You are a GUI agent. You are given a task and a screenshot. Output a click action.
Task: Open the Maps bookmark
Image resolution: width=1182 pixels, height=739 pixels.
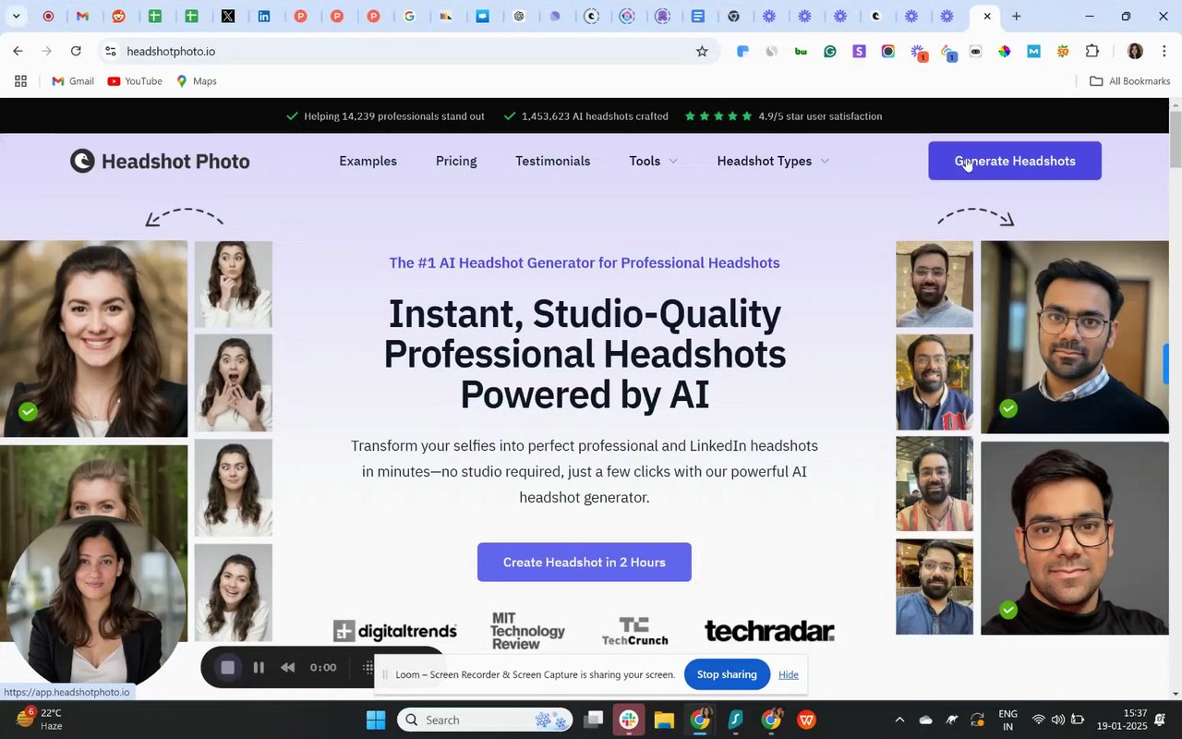click(197, 81)
